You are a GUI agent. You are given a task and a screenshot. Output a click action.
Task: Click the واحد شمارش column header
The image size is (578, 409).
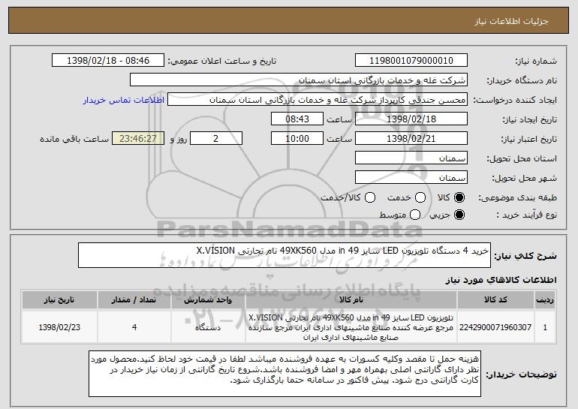[208, 300]
